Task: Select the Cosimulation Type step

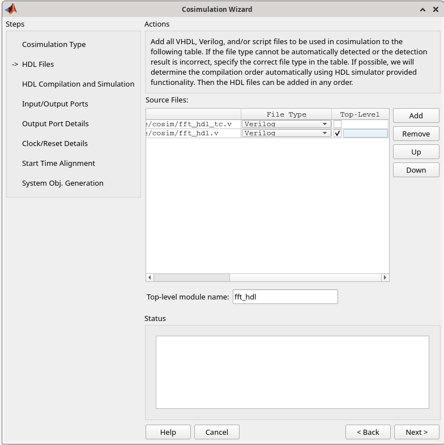Action: click(54, 44)
